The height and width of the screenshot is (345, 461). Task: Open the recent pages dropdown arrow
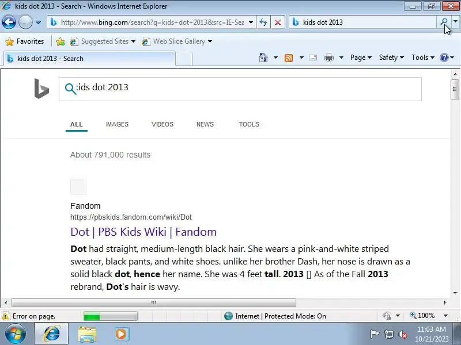(38, 22)
